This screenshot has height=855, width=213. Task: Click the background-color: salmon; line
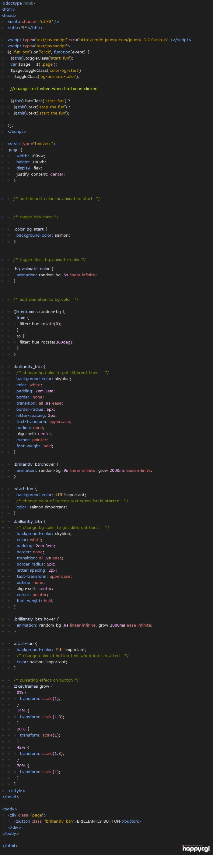coord(43,235)
